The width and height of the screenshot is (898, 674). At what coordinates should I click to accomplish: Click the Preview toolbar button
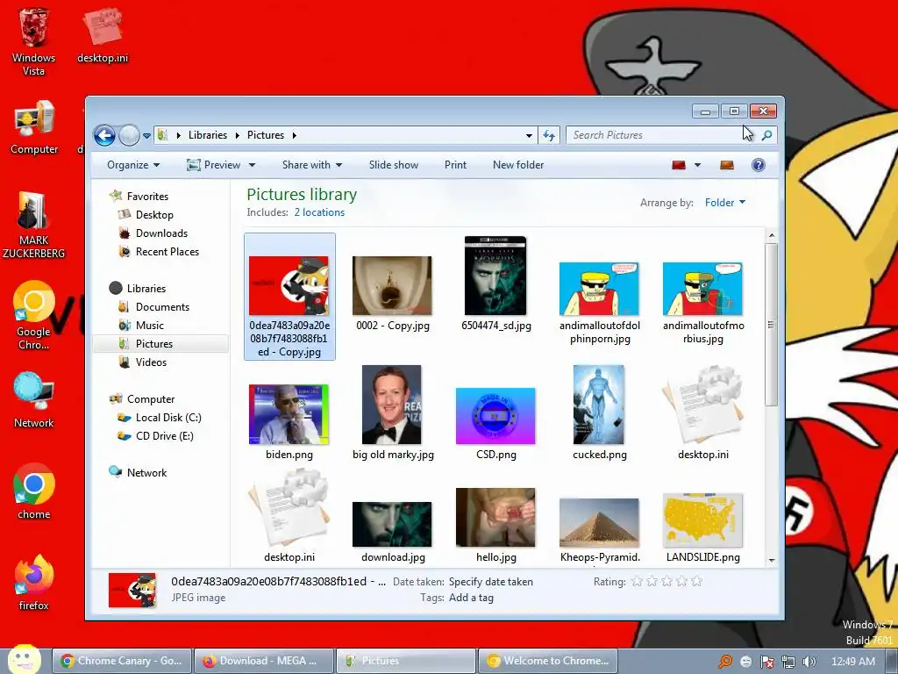pyautogui.click(x=214, y=165)
